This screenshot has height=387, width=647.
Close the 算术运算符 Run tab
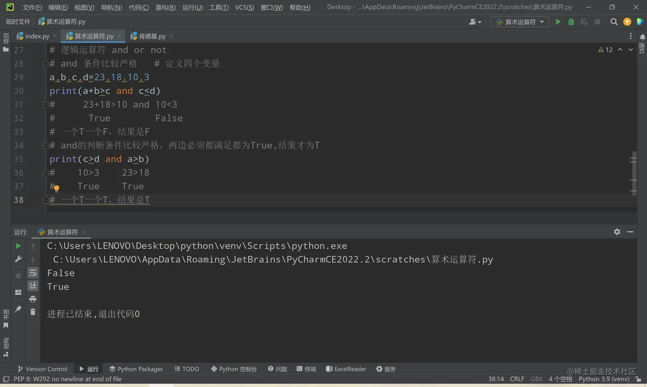point(83,232)
